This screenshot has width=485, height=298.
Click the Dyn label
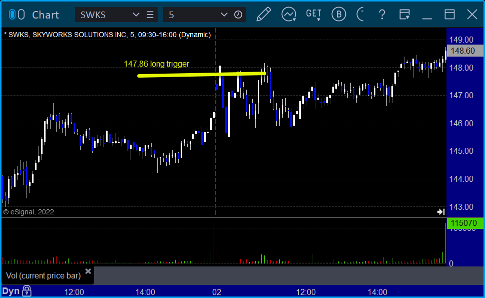(x=11, y=291)
